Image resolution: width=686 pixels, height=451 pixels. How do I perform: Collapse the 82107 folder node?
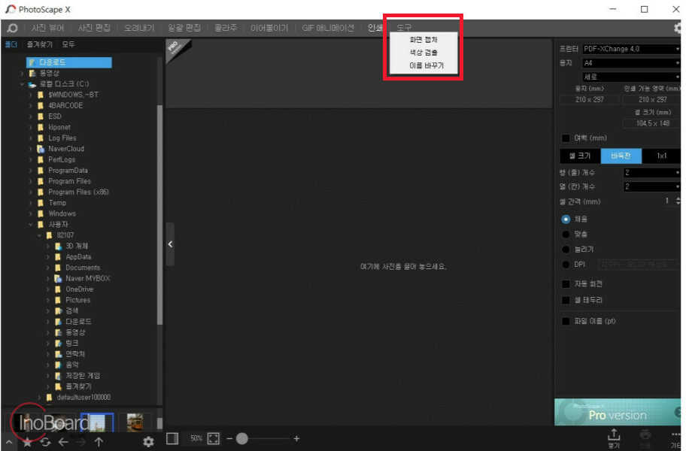(x=39, y=235)
